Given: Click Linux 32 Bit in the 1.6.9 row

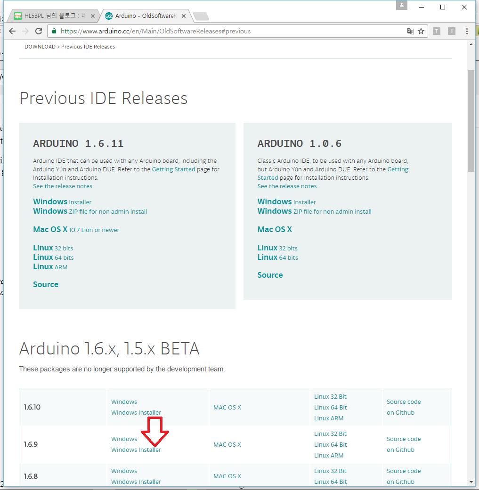Looking at the screenshot, I should (x=330, y=434).
